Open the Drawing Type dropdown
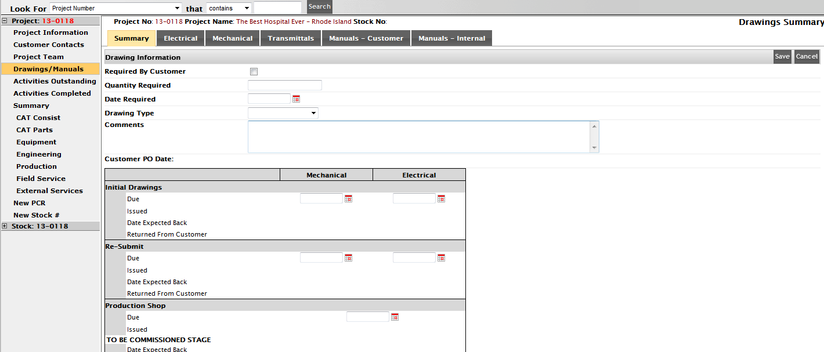Screen dimensions: 824x352 point(283,113)
